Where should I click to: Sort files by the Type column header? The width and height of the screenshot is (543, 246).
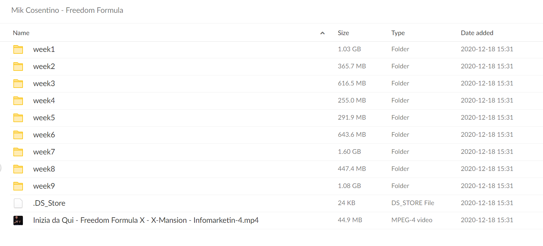398,33
